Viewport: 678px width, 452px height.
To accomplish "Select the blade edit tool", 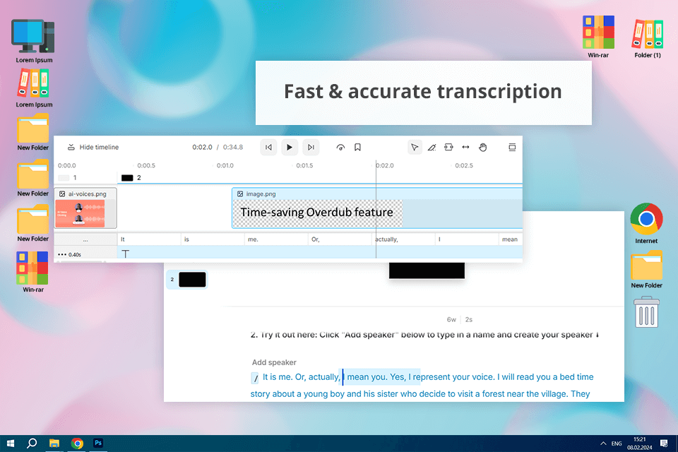I will [432, 148].
